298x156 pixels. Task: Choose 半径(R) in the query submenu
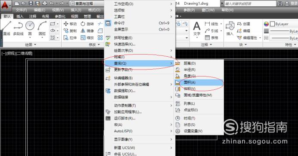199,70
